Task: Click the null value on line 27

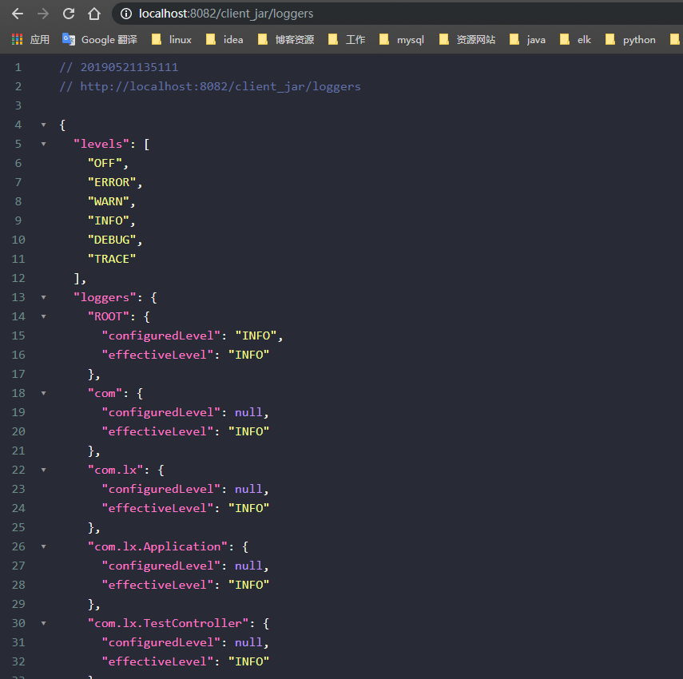Action: point(248,566)
